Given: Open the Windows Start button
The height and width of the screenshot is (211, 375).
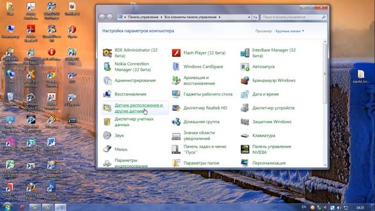Looking at the screenshot, I should pyautogui.click(x=8, y=207).
